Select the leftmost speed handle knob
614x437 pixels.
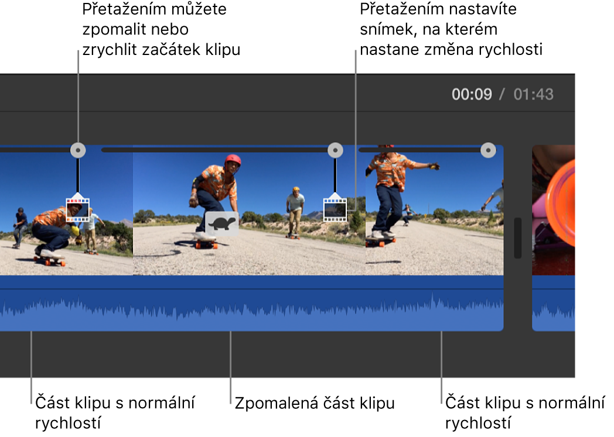78,150
